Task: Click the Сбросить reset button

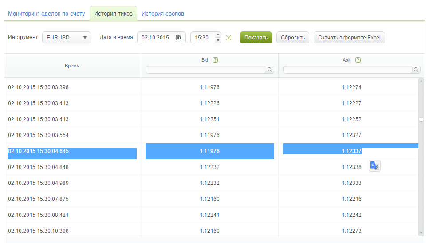Action: [292, 37]
